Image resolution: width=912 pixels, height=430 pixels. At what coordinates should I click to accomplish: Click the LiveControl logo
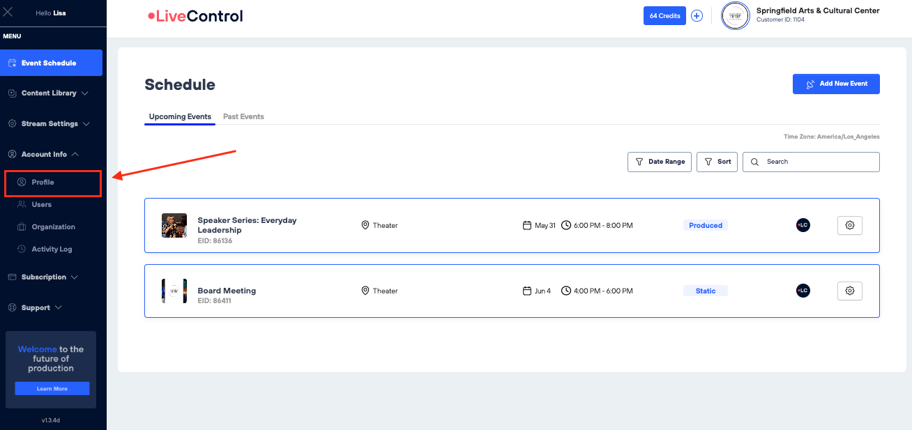coord(195,16)
